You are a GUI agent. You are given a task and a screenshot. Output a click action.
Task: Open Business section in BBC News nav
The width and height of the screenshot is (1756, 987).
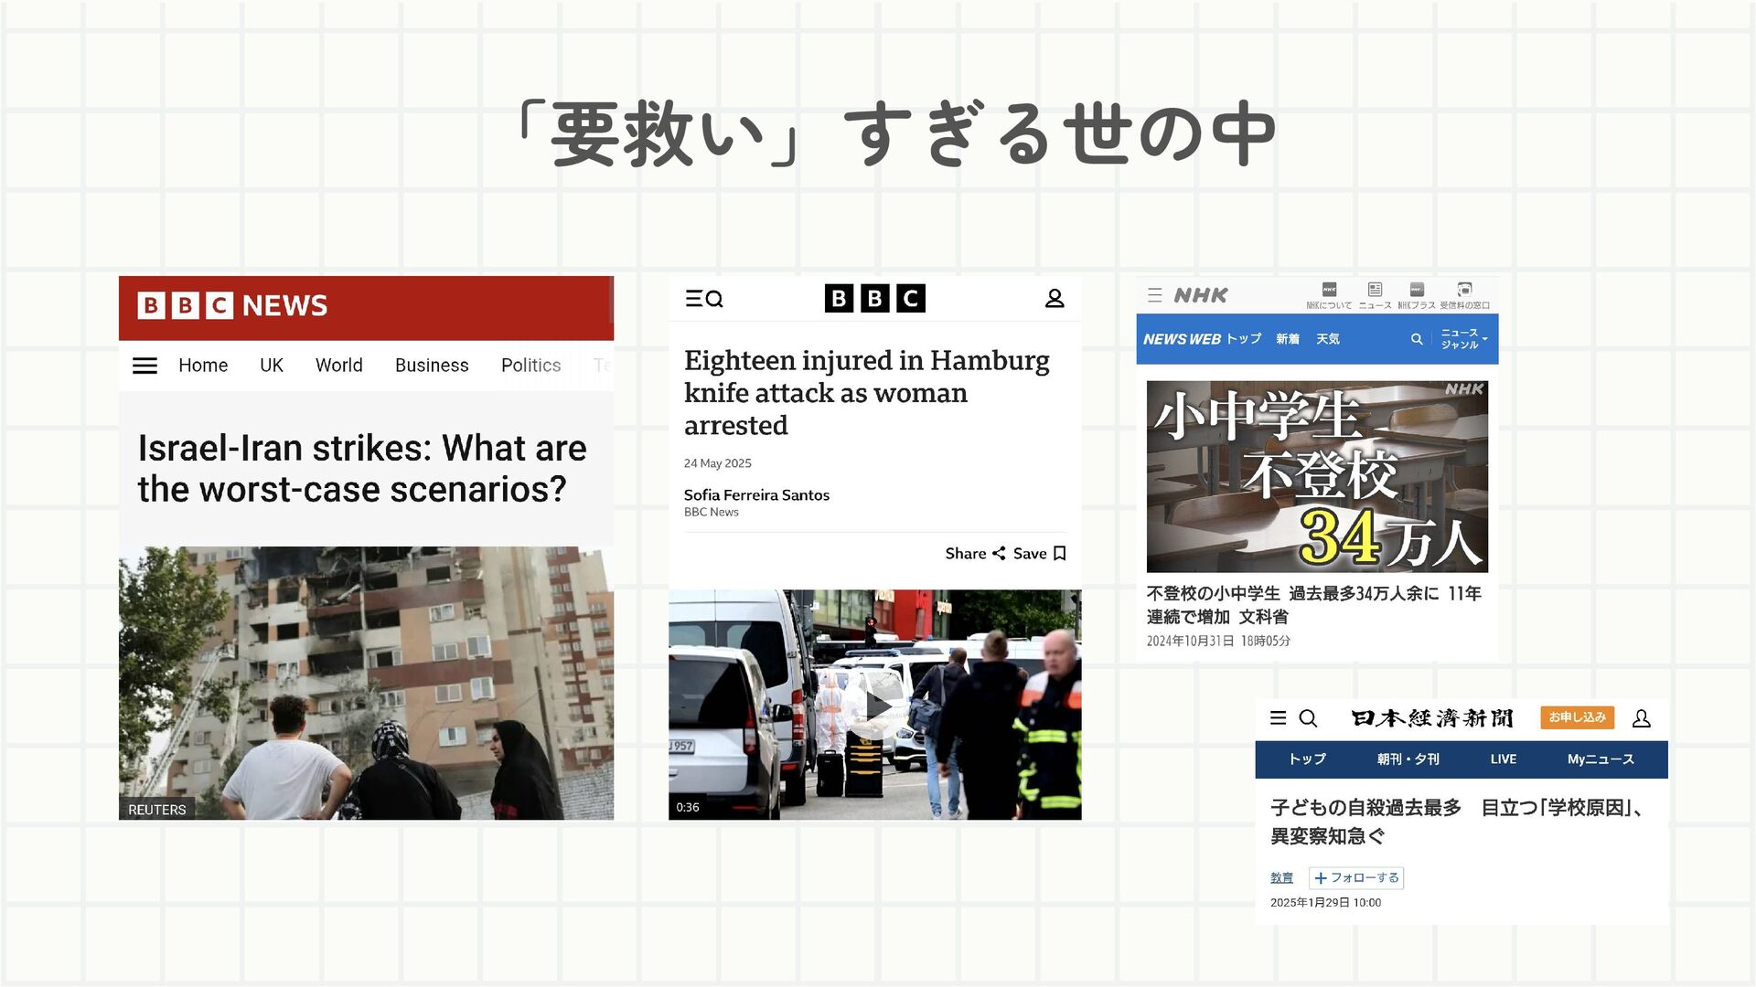[432, 366]
